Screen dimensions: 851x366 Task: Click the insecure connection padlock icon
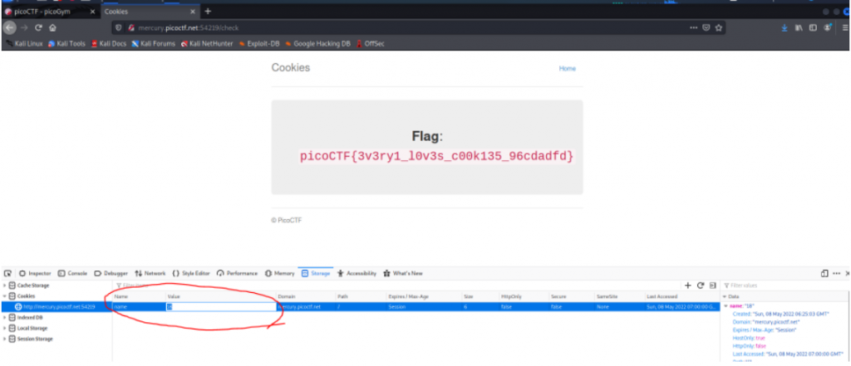pos(130,27)
